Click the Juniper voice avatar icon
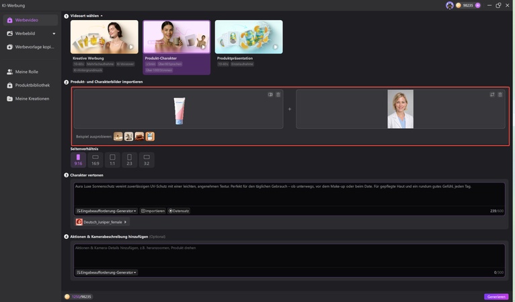Viewport: 515px width, 302px height. click(79, 222)
